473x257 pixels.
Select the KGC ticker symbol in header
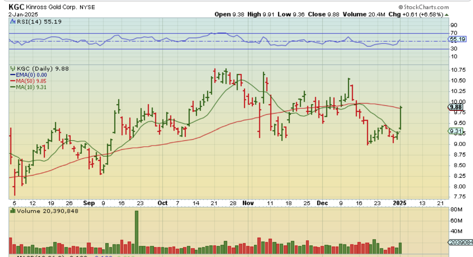click(x=16, y=7)
